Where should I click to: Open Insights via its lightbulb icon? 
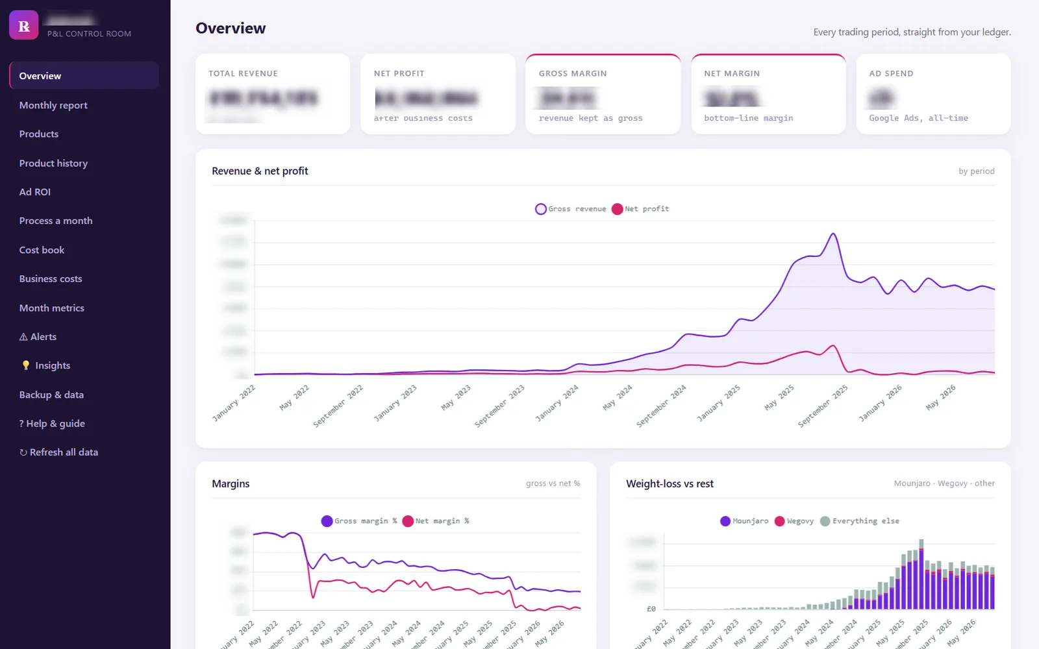click(x=26, y=365)
